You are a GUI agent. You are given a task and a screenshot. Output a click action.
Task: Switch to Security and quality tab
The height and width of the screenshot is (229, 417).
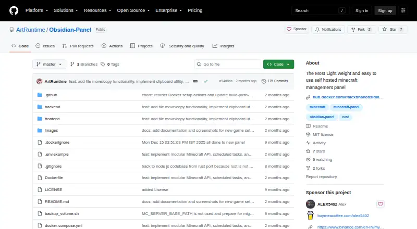pyautogui.click(x=182, y=46)
